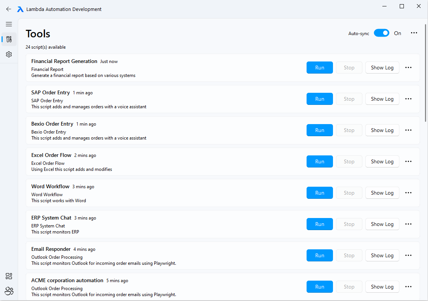Navigate back using the arrow icon
The height and width of the screenshot is (301, 428).
pos(9,9)
